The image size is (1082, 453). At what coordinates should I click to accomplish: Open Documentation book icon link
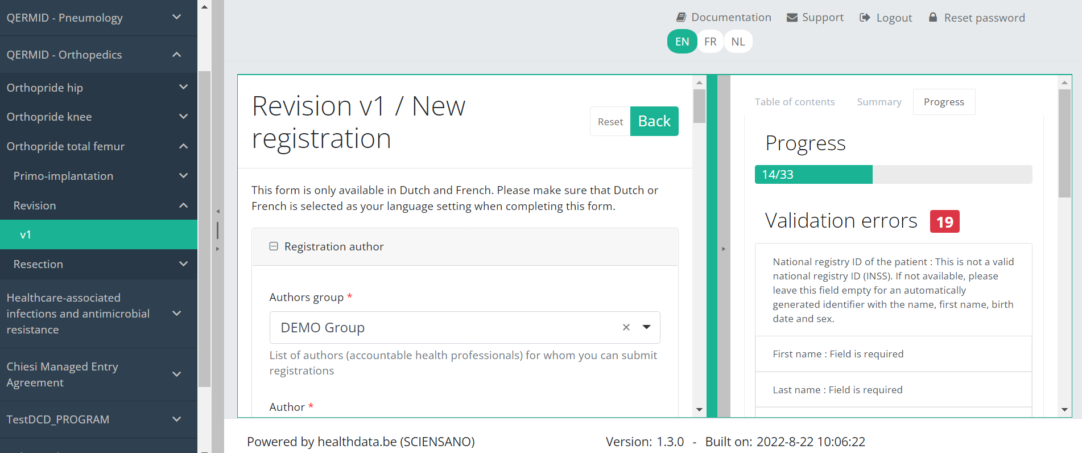pyautogui.click(x=681, y=18)
